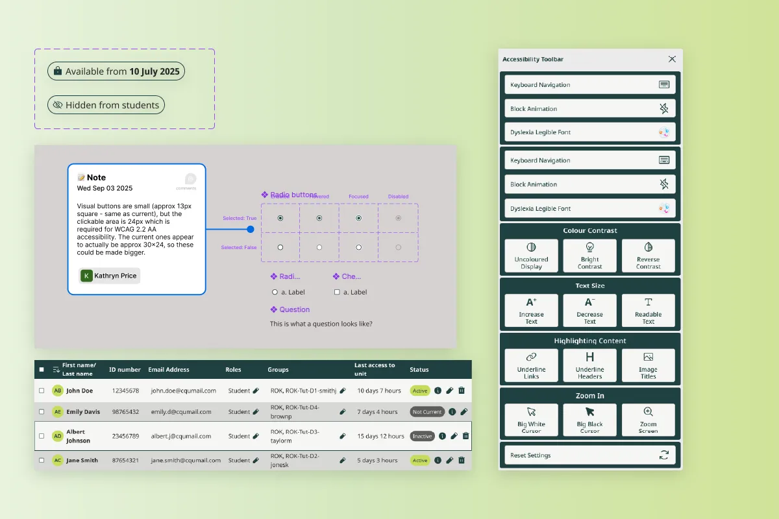Click 'Available from 10 July 2025' pill
The width and height of the screenshot is (779, 519).
(116, 71)
